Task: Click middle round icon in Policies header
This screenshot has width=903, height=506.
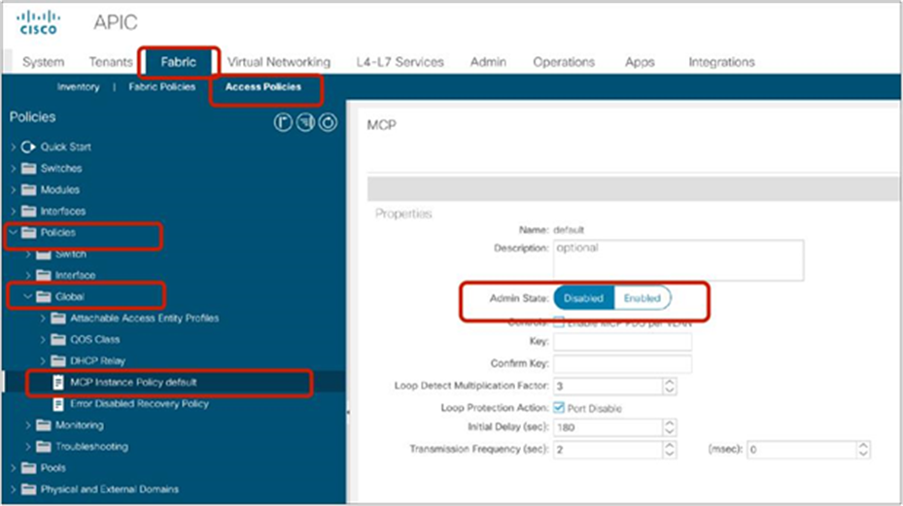Action: [x=305, y=122]
